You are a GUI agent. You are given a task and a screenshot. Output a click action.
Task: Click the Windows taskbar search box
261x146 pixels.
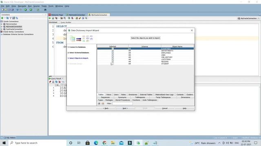[x=37, y=143]
